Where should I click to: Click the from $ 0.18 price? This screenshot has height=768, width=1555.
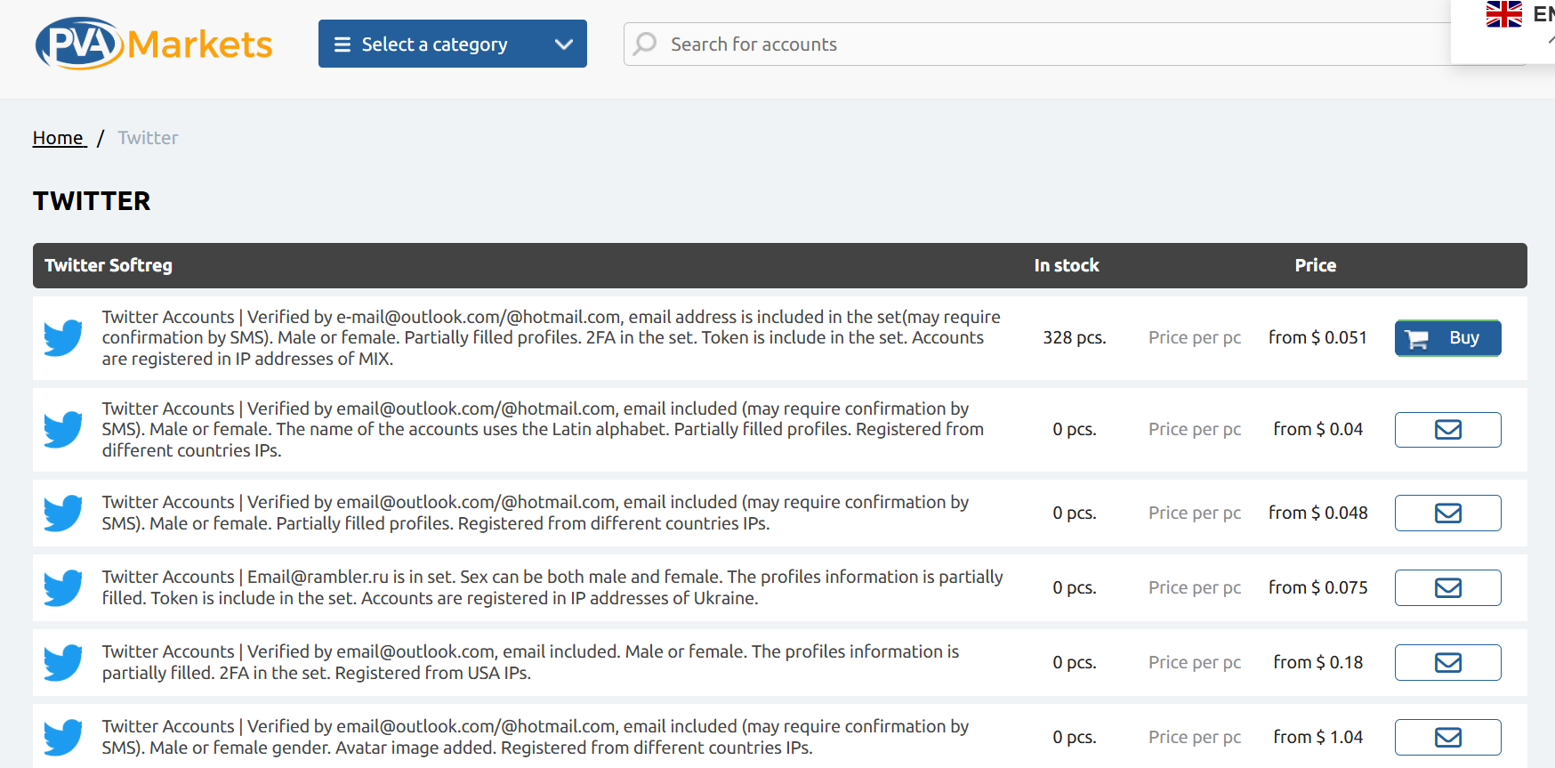point(1318,662)
